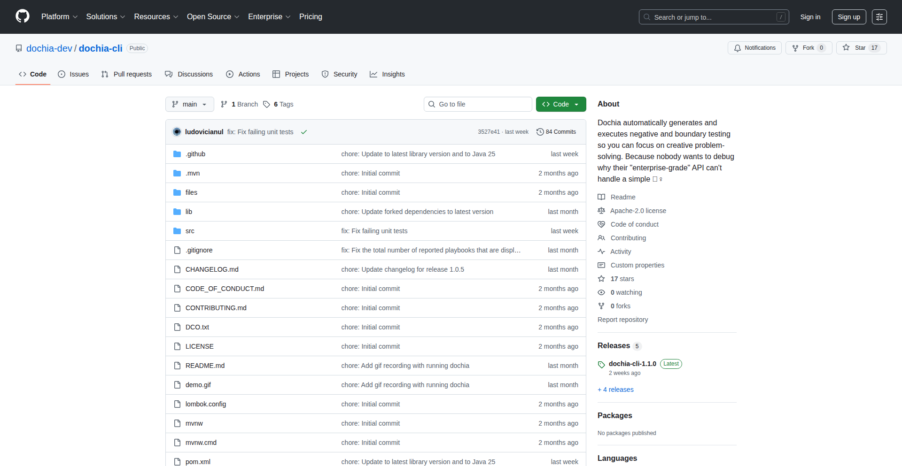
Task: Open the 6 Tags icon link
Action: pyautogui.click(x=267, y=104)
